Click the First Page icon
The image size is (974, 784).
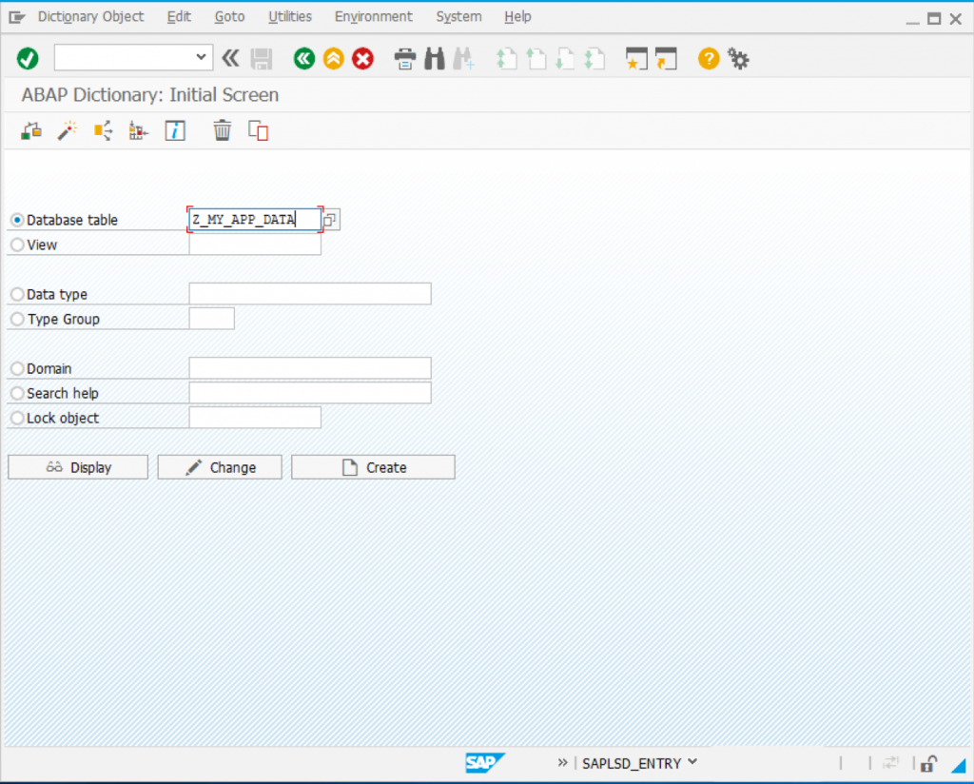[506, 59]
